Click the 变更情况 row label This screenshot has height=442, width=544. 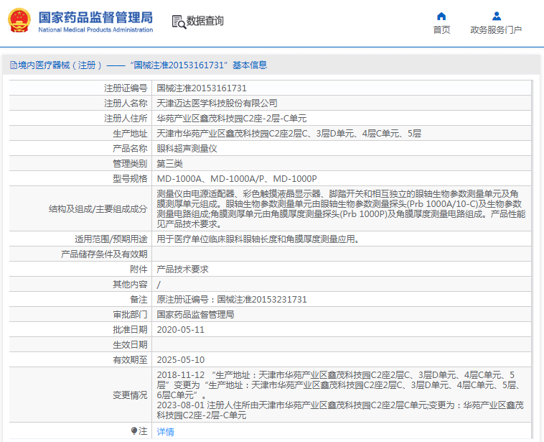point(130,395)
